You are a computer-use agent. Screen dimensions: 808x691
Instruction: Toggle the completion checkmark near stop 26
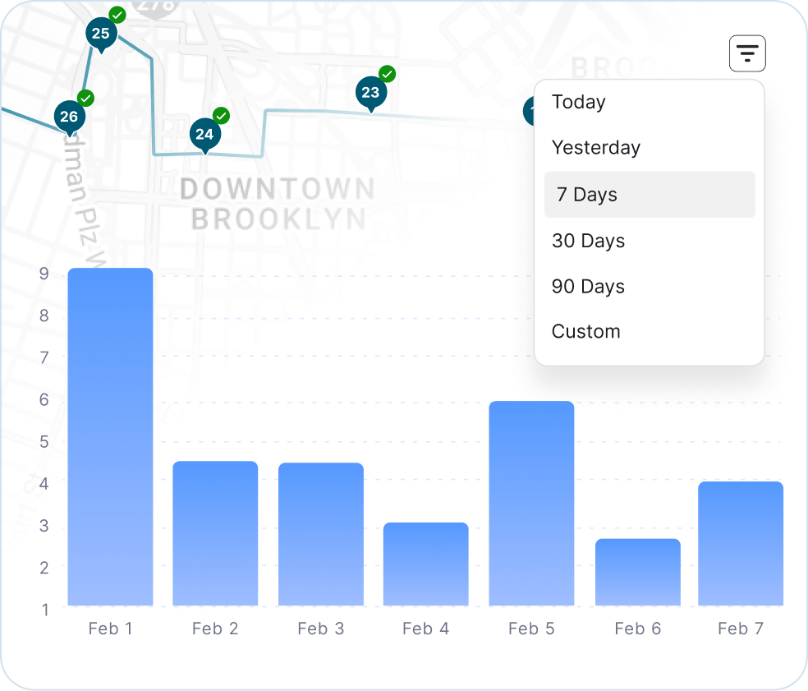(86, 99)
